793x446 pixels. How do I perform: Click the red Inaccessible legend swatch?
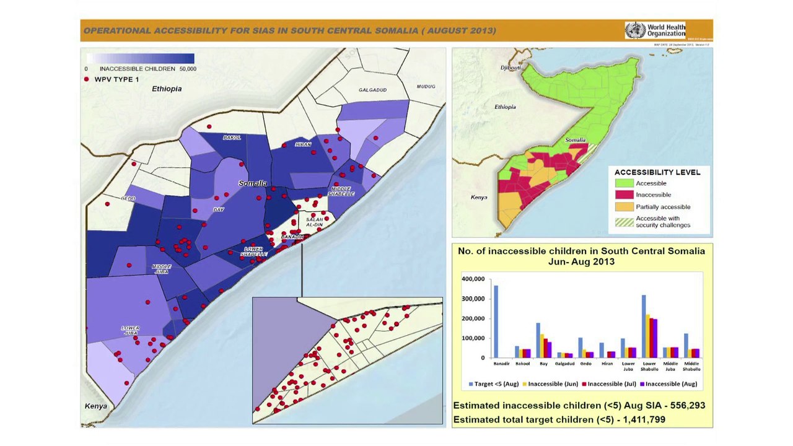coord(624,195)
